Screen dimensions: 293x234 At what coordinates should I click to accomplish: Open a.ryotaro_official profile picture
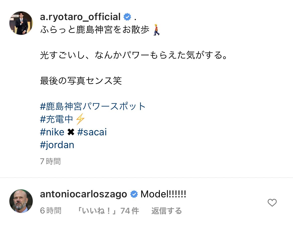pos(21,23)
